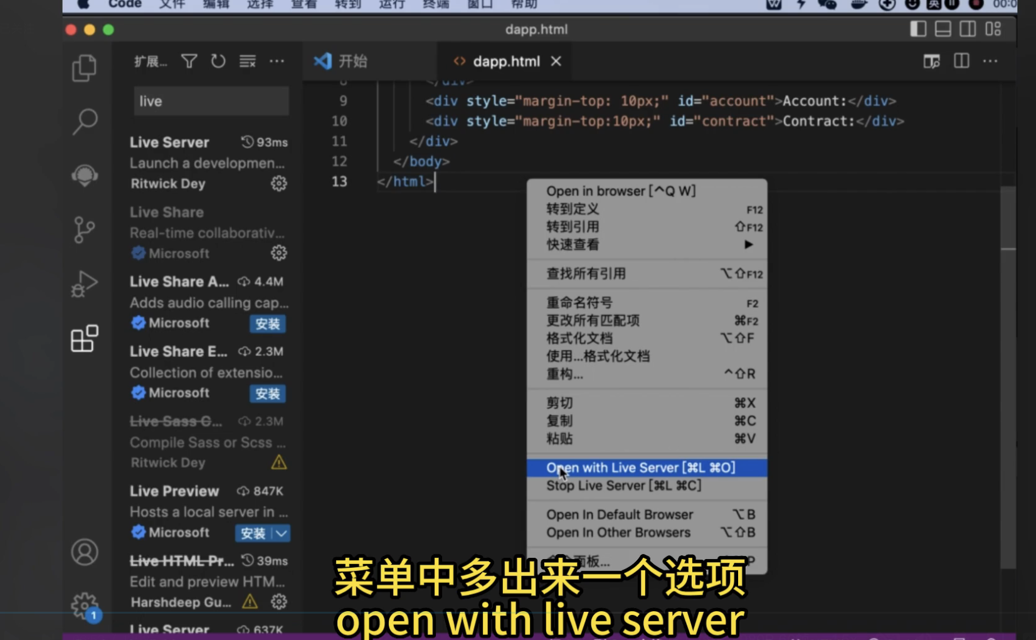Switch to the 开始 tab
The image size is (1036, 640).
pyautogui.click(x=352, y=61)
